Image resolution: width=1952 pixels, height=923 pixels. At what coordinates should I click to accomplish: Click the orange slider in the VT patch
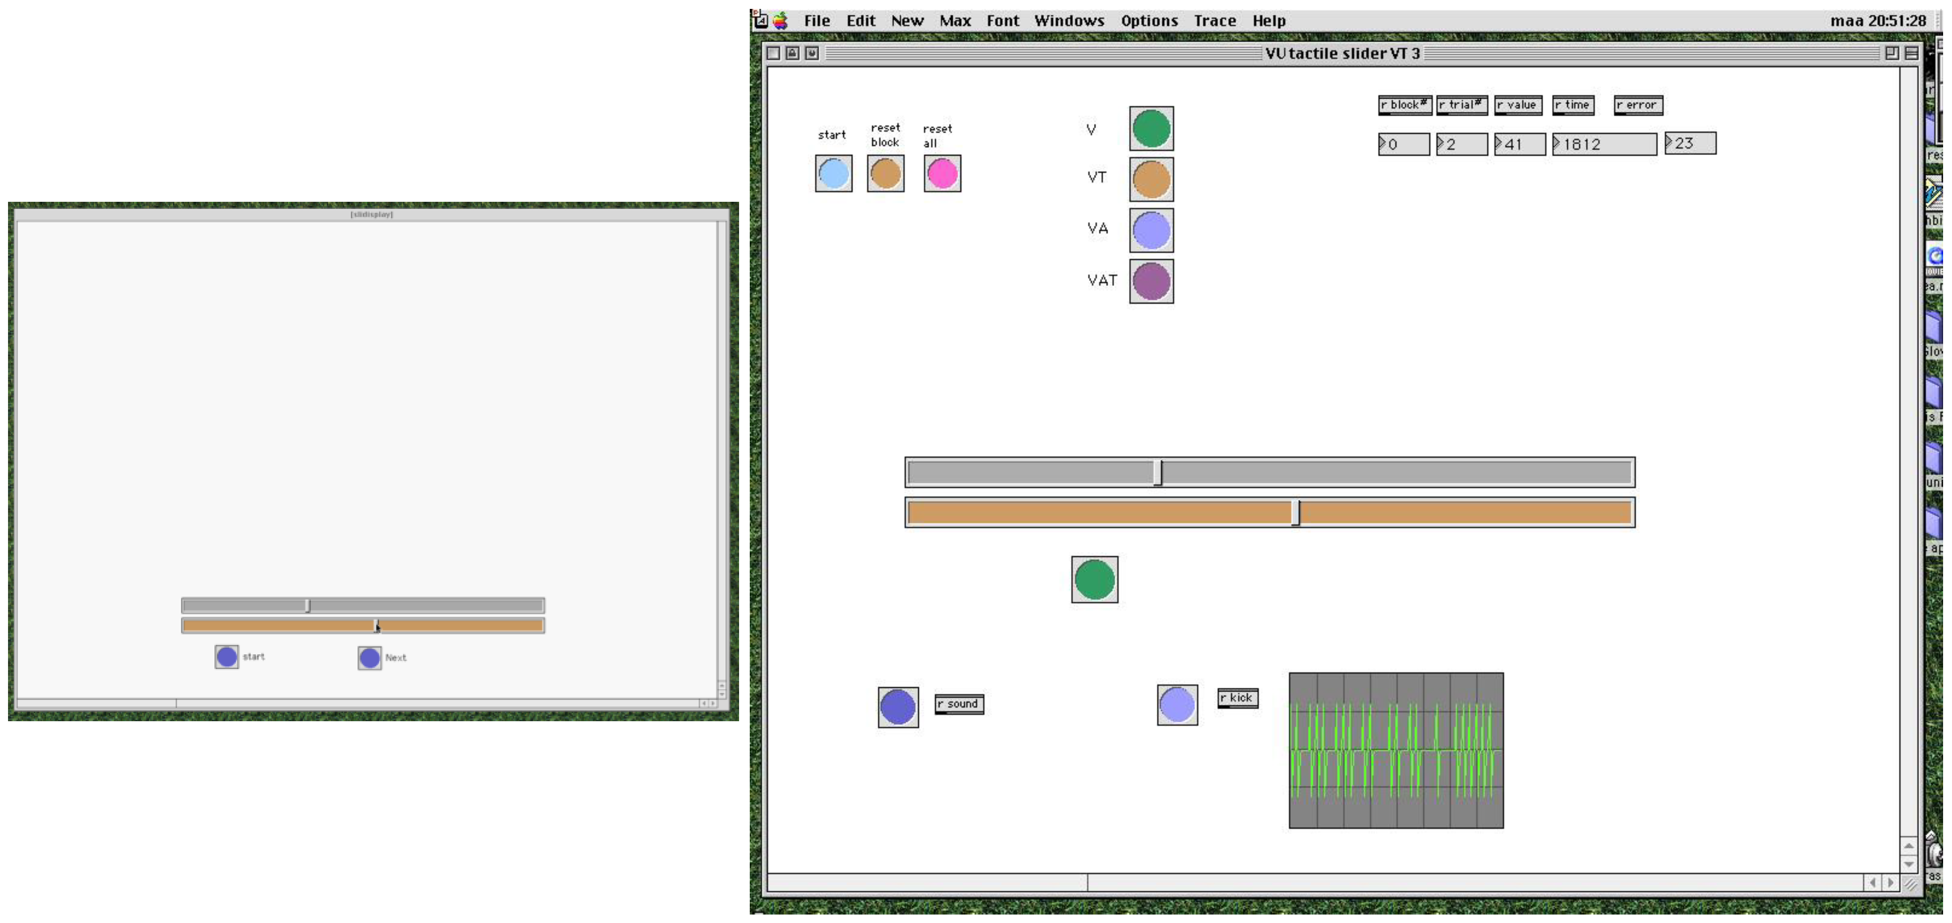click(x=1269, y=513)
